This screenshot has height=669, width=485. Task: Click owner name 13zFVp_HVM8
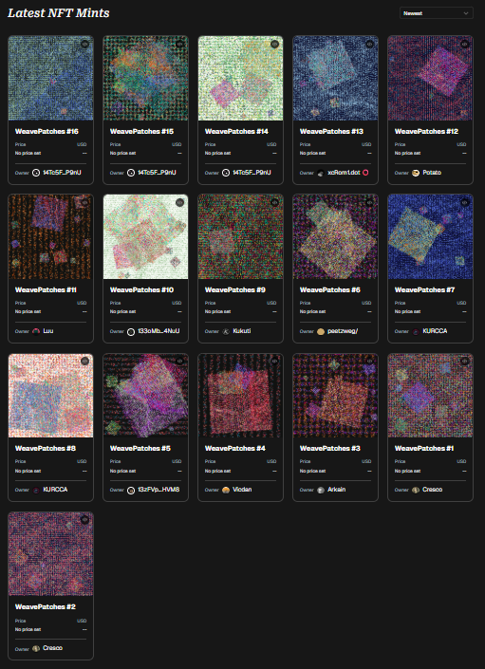click(159, 490)
